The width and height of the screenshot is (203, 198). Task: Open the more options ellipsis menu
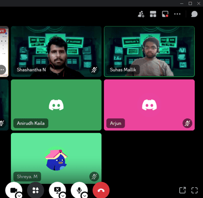click(x=177, y=14)
